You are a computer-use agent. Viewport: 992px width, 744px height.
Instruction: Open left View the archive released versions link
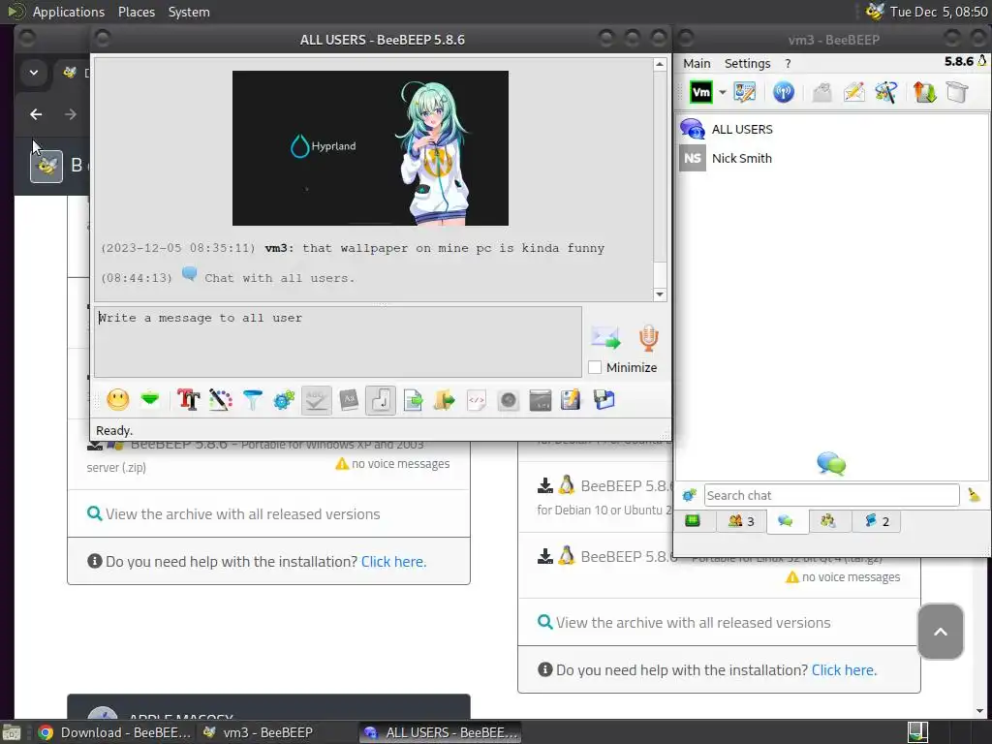point(242,513)
